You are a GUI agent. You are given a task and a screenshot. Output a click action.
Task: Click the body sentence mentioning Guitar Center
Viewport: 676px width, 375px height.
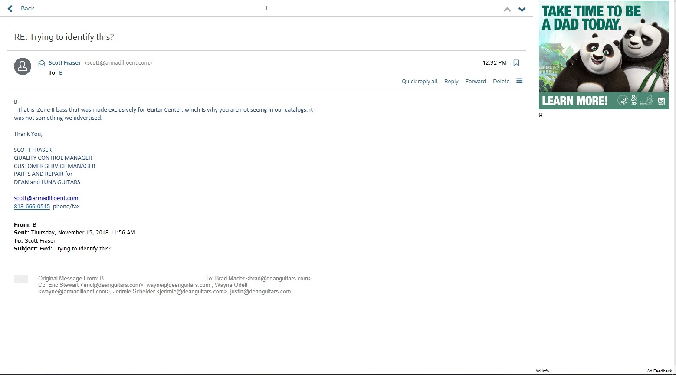[x=163, y=114]
